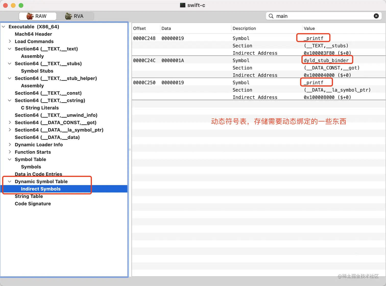Switch to the RVA view tab
The height and width of the screenshot is (286, 386).
[75, 16]
